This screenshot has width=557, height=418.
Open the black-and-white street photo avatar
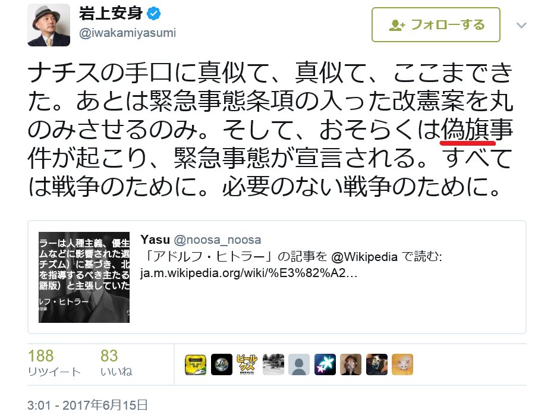(x=273, y=364)
